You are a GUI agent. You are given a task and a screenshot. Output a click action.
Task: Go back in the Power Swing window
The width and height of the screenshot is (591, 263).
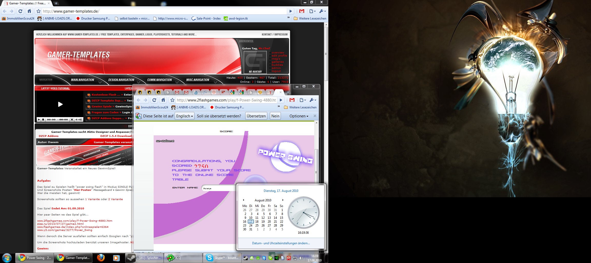[139, 100]
